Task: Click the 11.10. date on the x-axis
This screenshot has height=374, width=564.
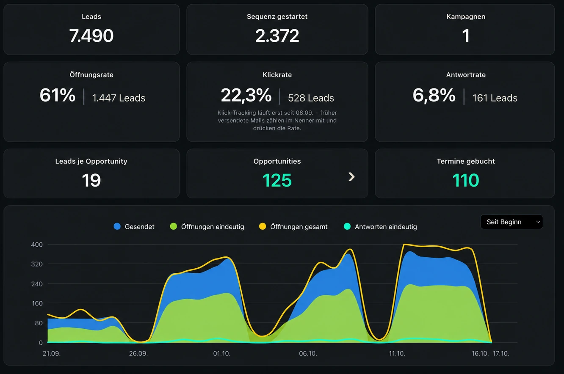Action: click(397, 353)
